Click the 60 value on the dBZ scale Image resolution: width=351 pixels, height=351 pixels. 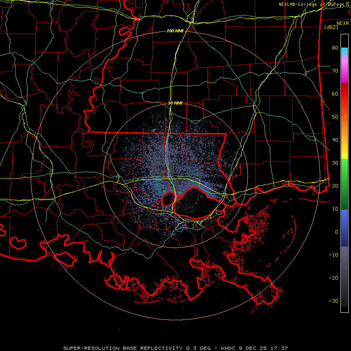335,94
